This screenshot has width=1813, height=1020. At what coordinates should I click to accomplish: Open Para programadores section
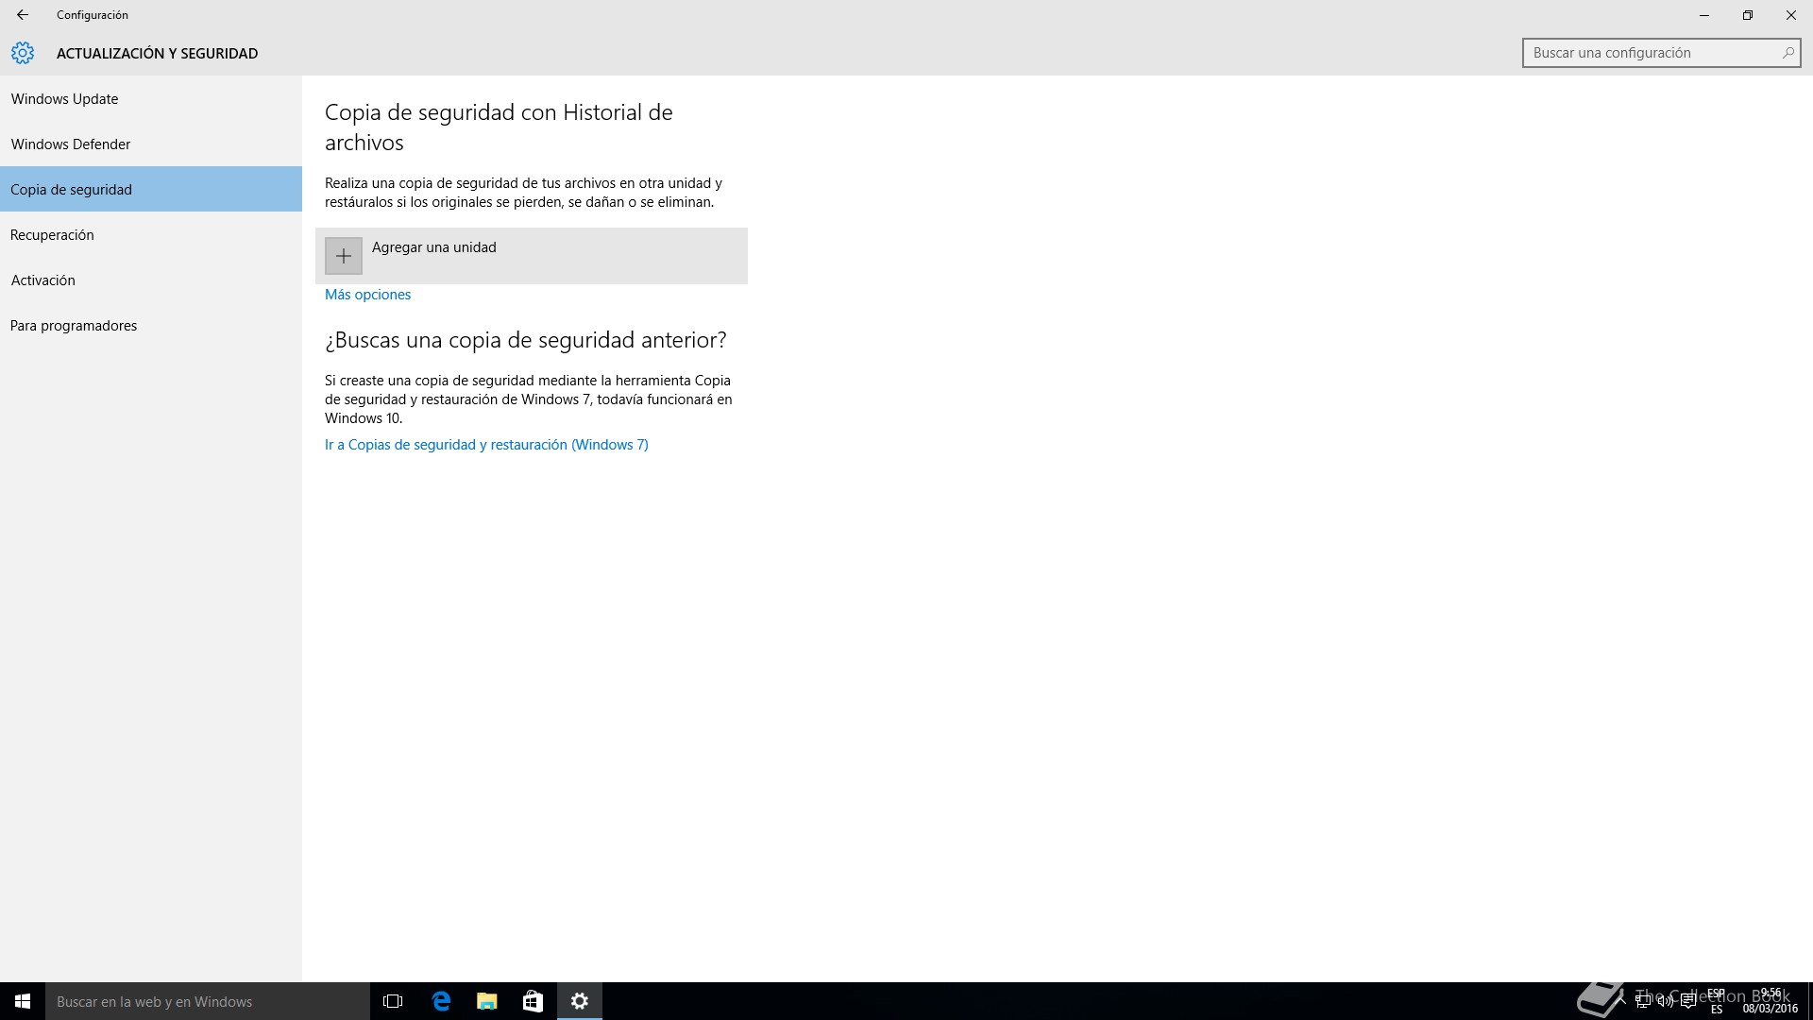pyautogui.click(x=151, y=325)
